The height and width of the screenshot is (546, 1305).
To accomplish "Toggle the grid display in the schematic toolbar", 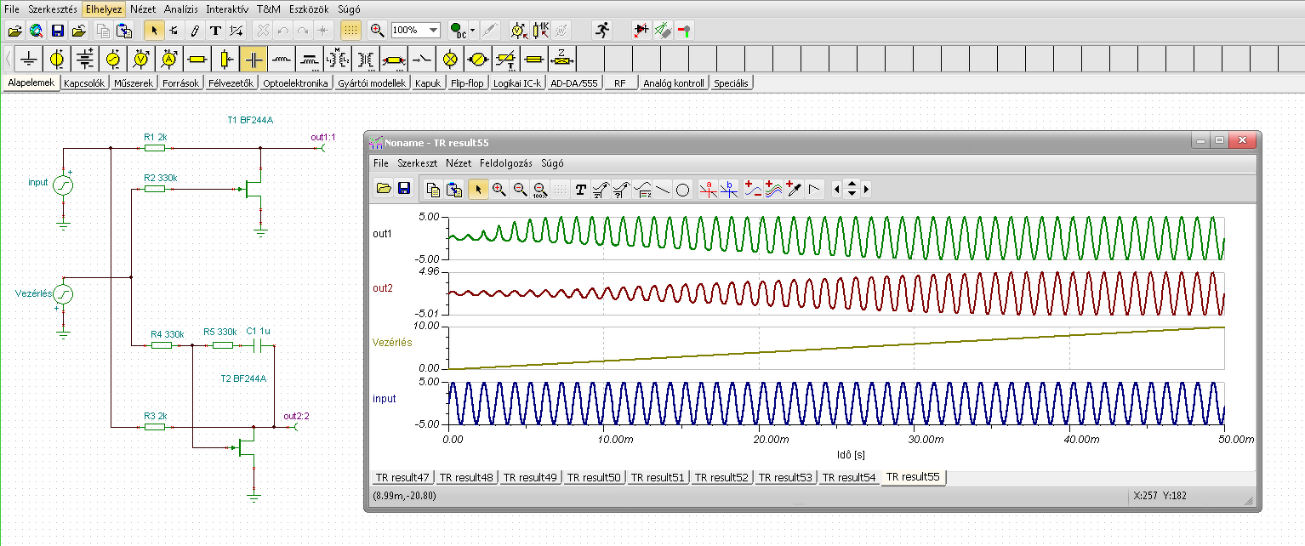I will pyautogui.click(x=350, y=30).
